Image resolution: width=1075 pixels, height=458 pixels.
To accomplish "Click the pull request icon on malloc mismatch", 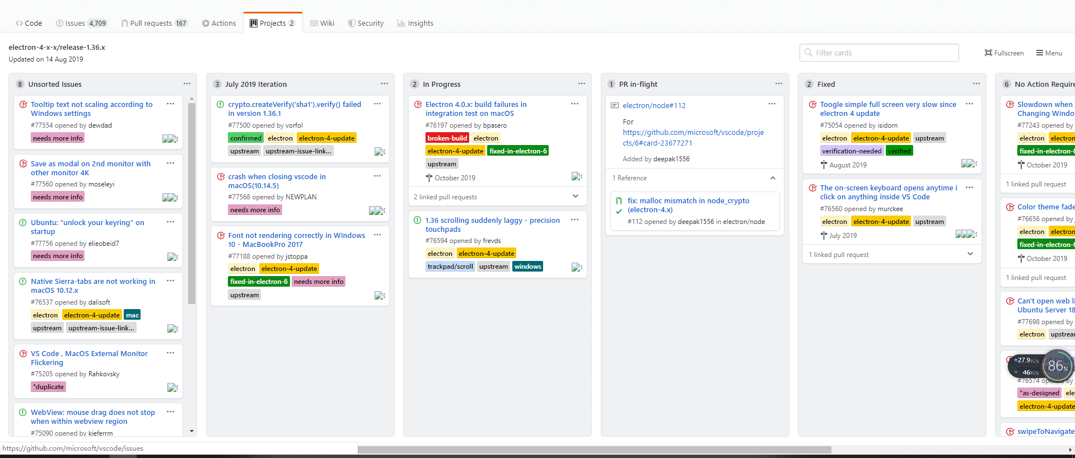I will pyautogui.click(x=619, y=200).
